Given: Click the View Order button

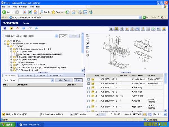Looking at the screenshot, I should pyautogui.click(x=64, y=80).
